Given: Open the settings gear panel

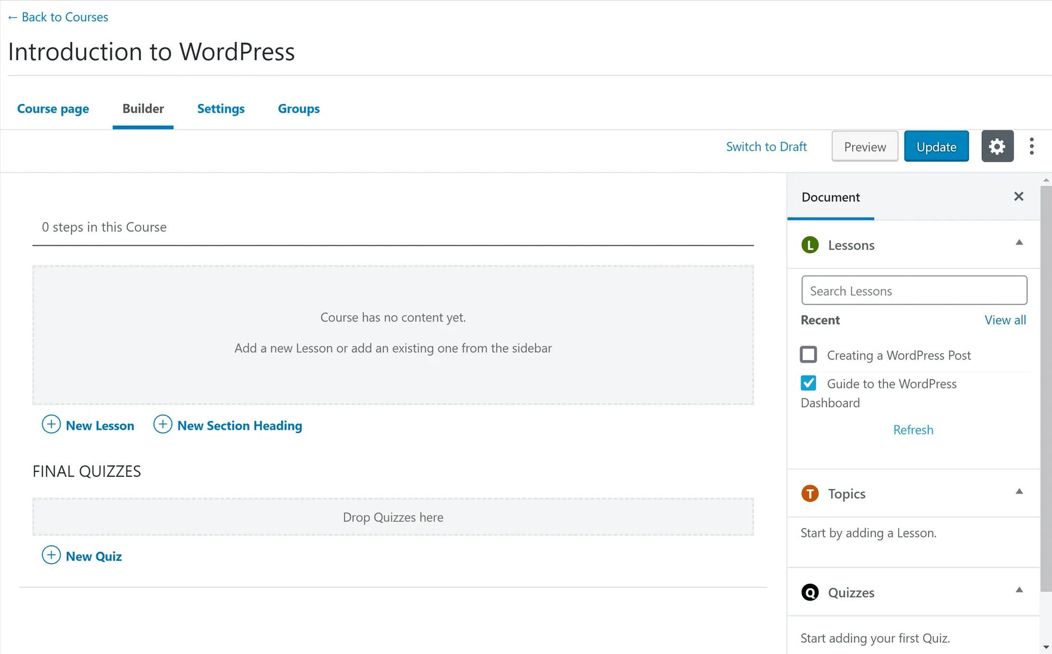Looking at the screenshot, I should [997, 146].
